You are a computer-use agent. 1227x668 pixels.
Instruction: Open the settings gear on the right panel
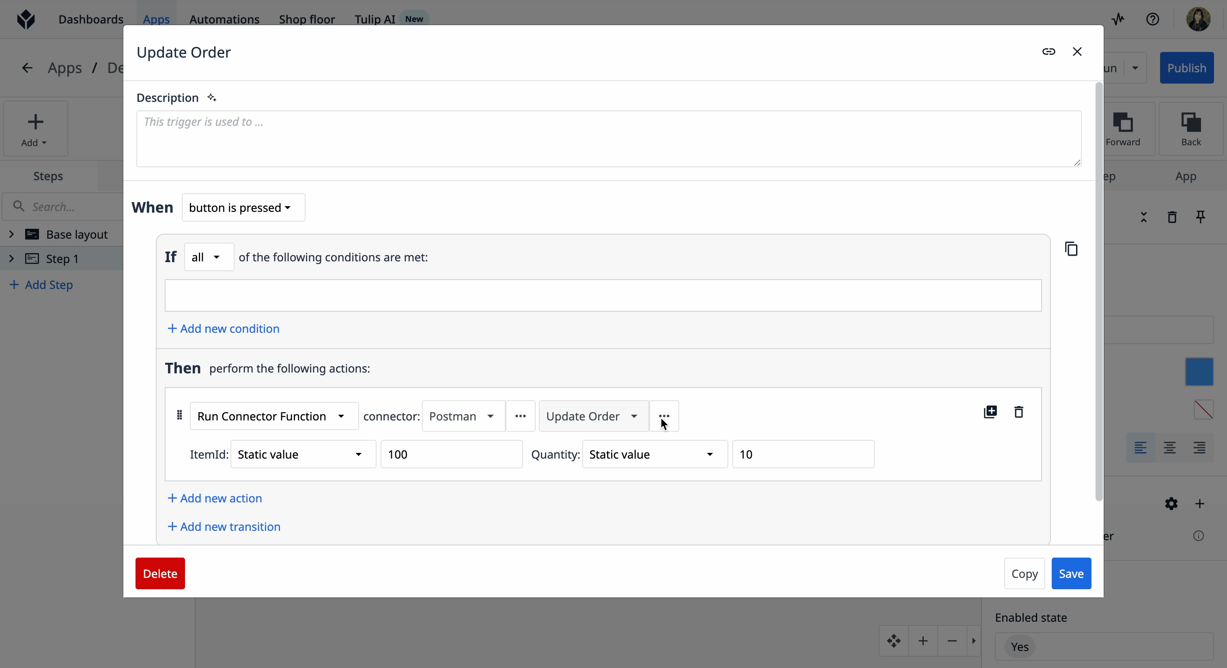click(x=1171, y=504)
